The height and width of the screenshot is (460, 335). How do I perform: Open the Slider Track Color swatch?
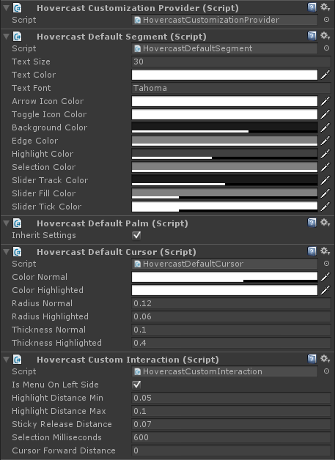pos(224,180)
